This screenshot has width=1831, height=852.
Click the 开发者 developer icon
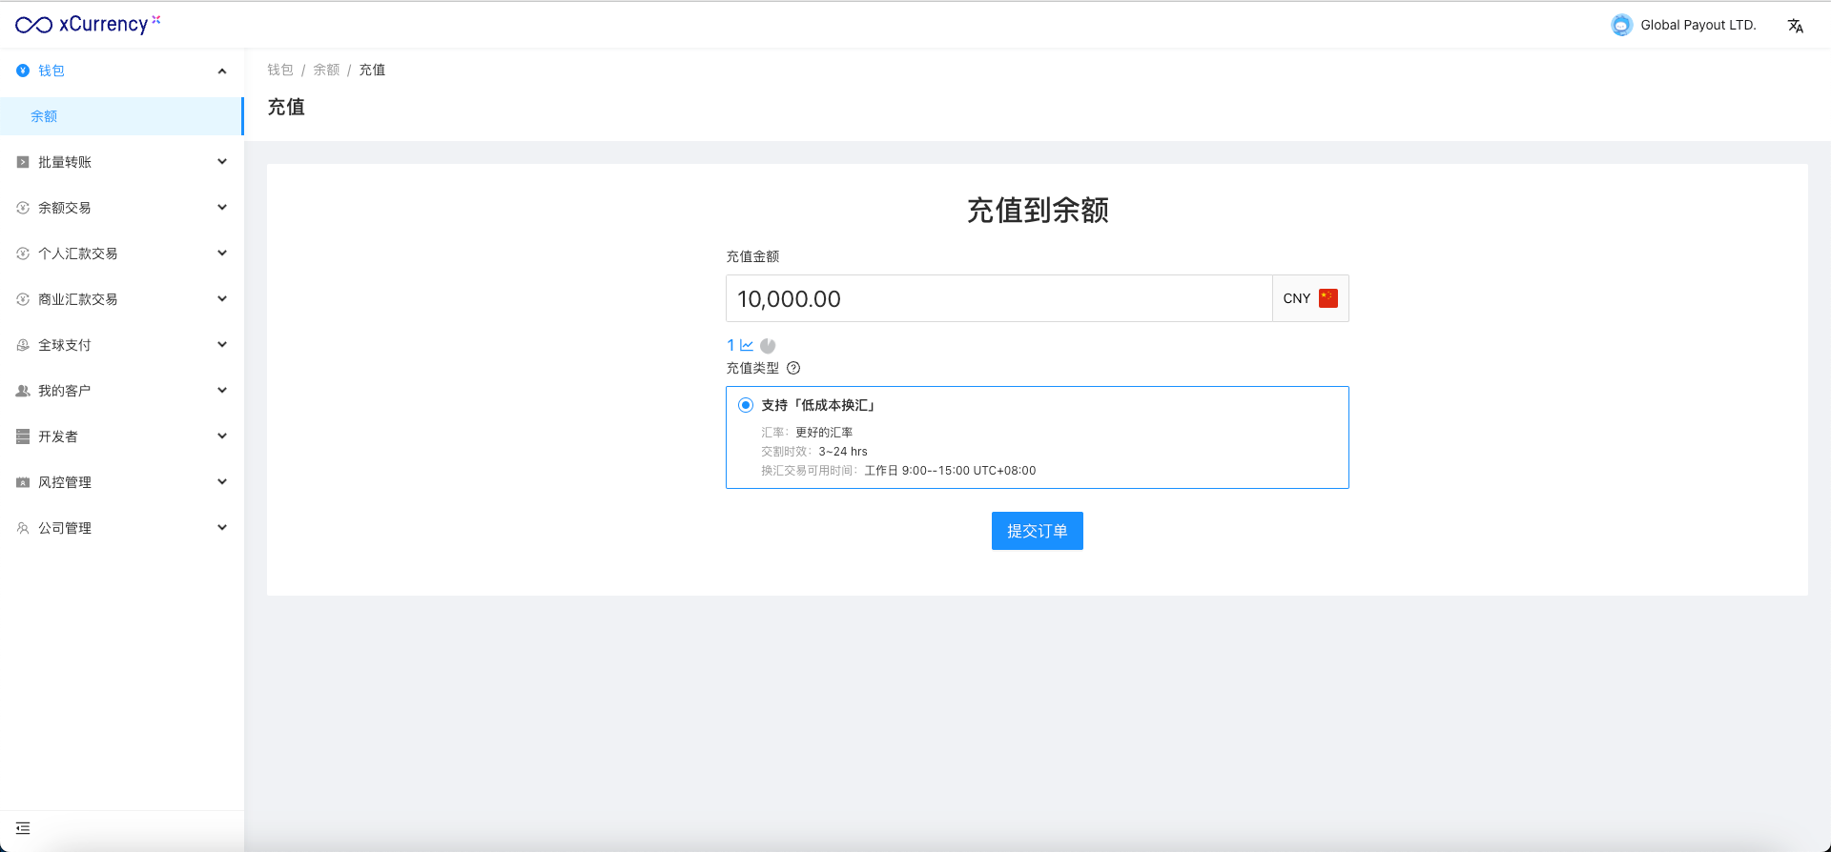coord(23,436)
